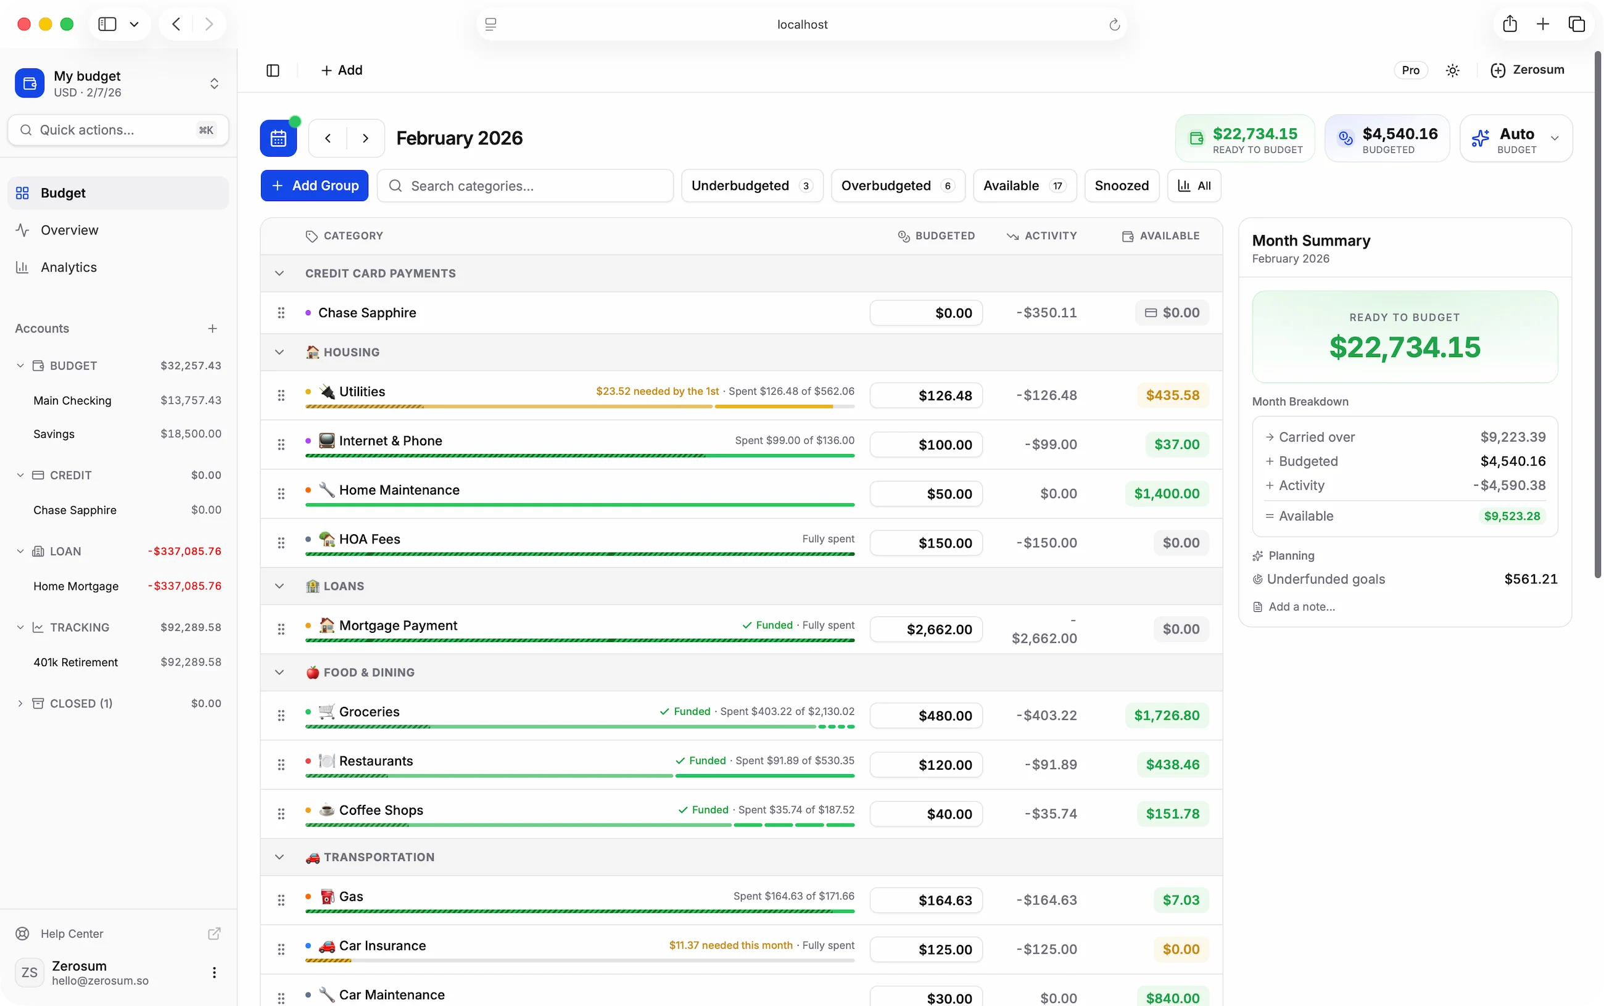
Task: Collapse the Housing category group
Action: pyautogui.click(x=279, y=352)
